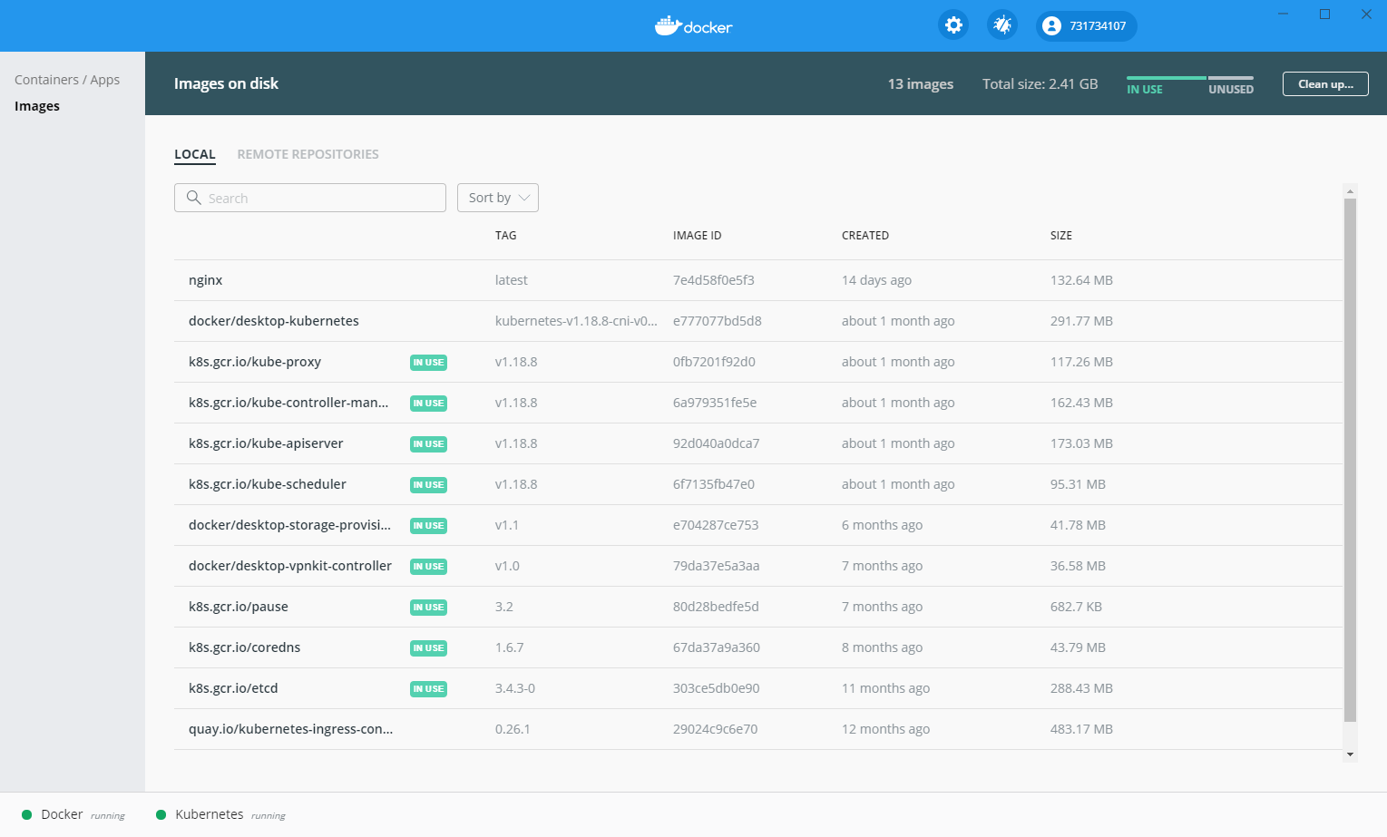Open the Troubleshoot bug icon
The height and width of the screenshot is (837, 1387).
point(1002,25)
